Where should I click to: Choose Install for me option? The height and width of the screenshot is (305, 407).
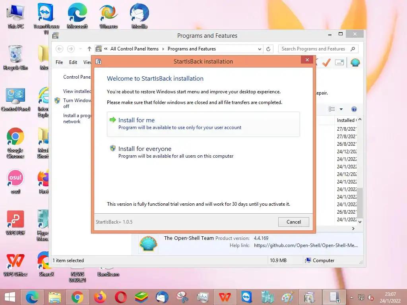[x=203, y=124]
